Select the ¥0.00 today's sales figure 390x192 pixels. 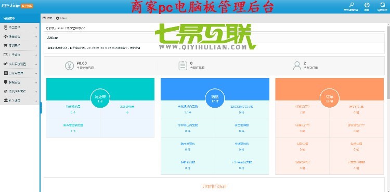82,63
